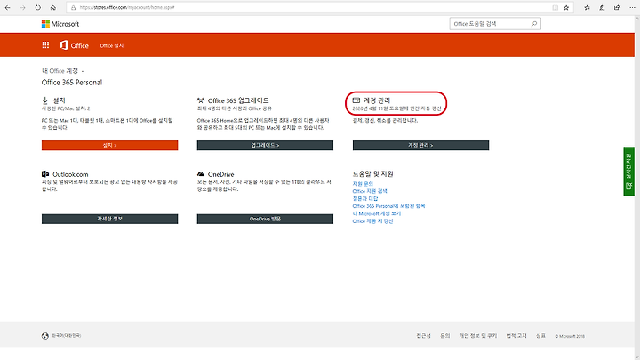Open the green feedback tab on right edge
Viewport: 640px width, 360px height.
pyautogui.click(x=628, y=172)
